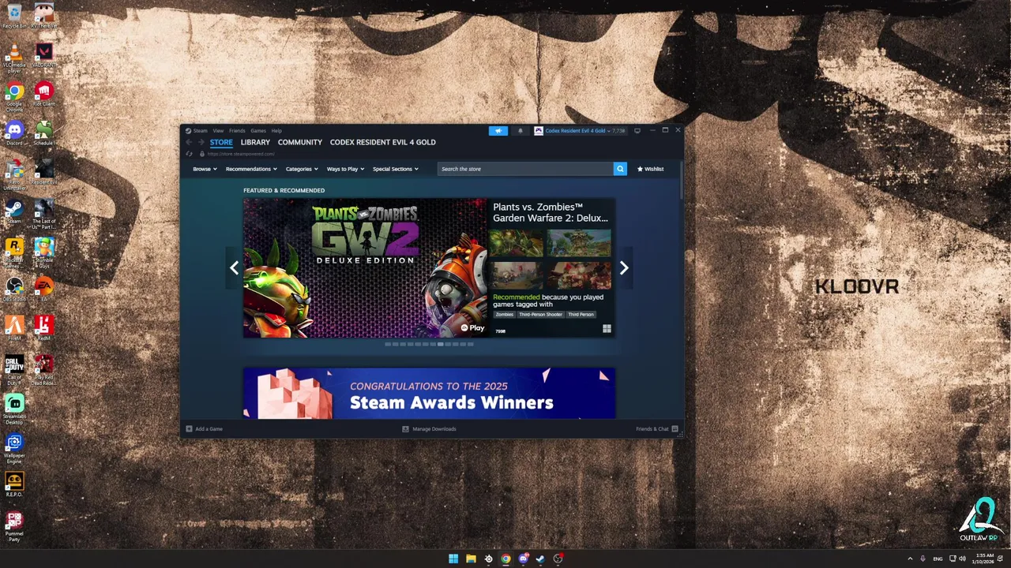This screenshot has height=568, width=1011.
Task: Launch Discord desktop shortcut
Action: [14, 133]
